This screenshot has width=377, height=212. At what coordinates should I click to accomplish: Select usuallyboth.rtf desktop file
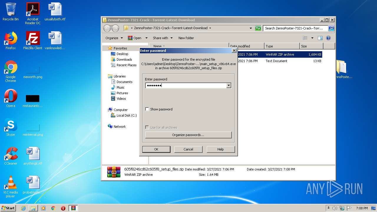pyautogui.click(x=55, y=12)
